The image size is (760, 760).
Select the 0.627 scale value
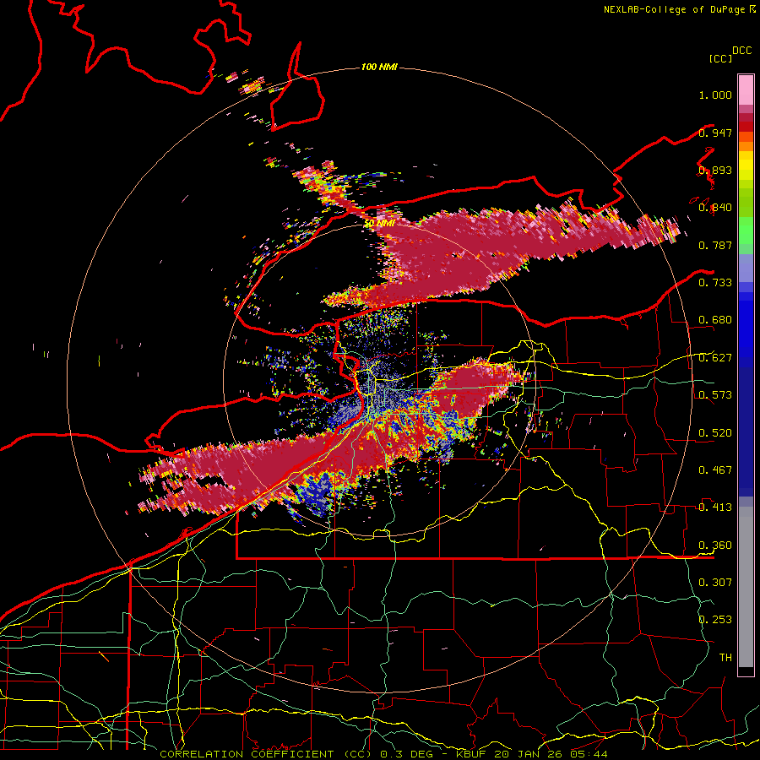click(715, 358)
